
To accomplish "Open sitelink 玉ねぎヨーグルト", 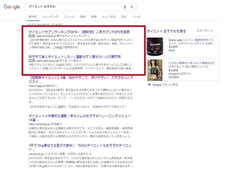I will (x=79, y=107).
